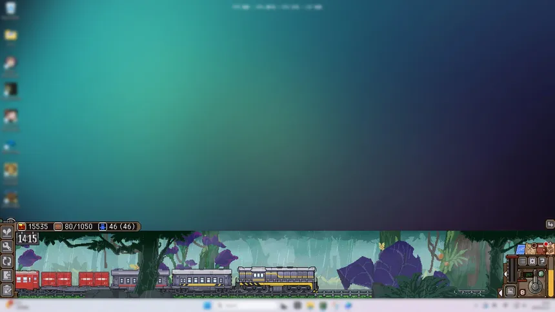Open the list menu button
This screenshot has height=312, width=555.
coord(523,261)
